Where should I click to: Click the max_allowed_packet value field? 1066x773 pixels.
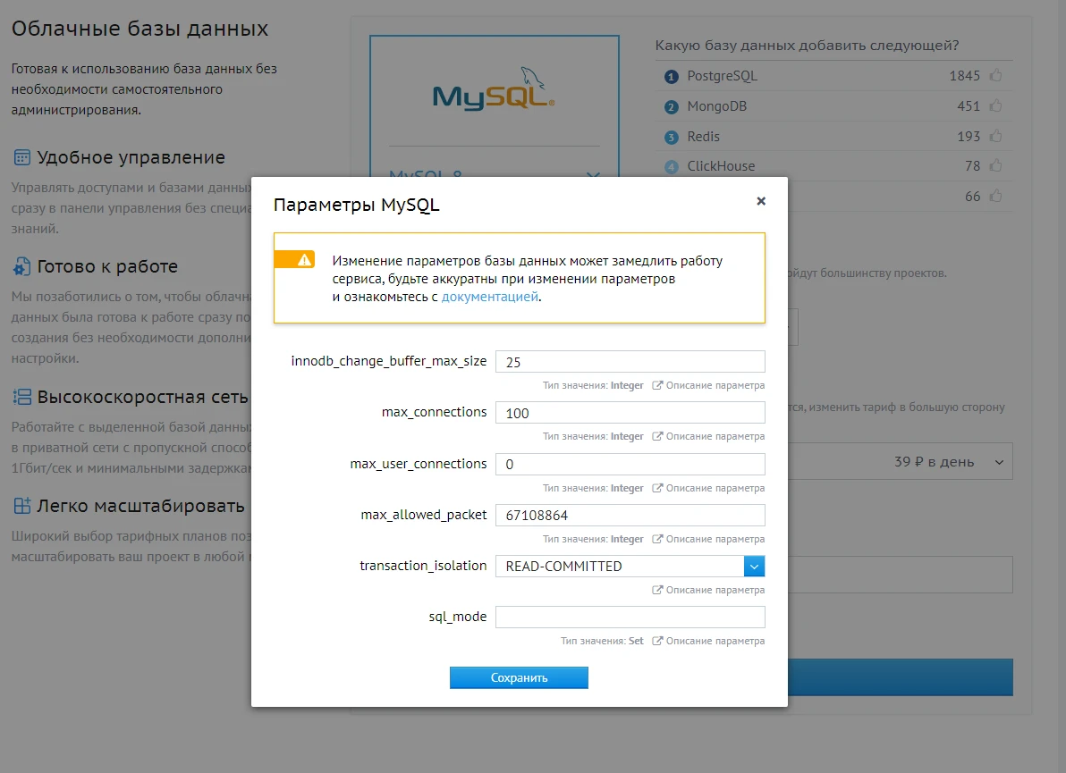pos(630,516)
